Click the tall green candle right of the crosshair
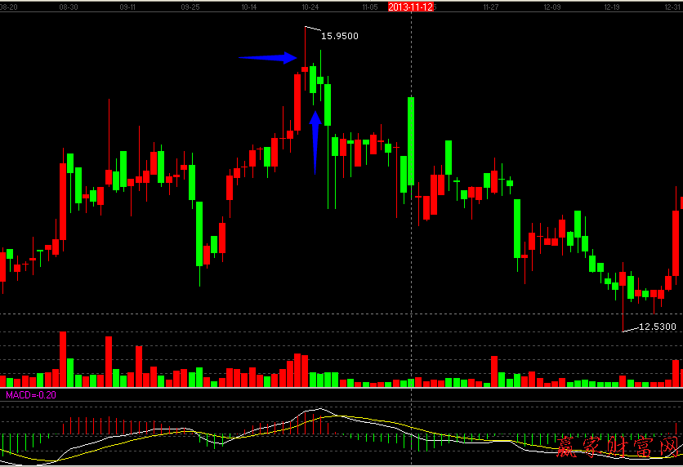The width and height of the screenshot is (683, 467). coord(411,140)
